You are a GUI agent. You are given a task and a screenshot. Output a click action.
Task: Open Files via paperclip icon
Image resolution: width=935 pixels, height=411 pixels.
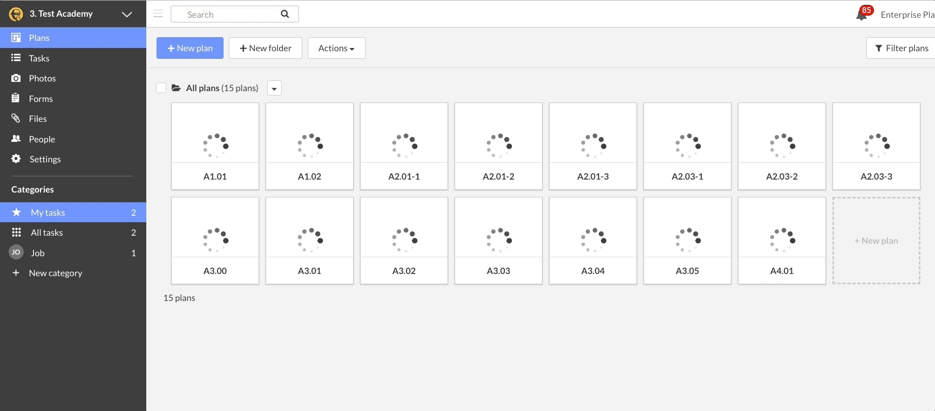pos(16,119)
